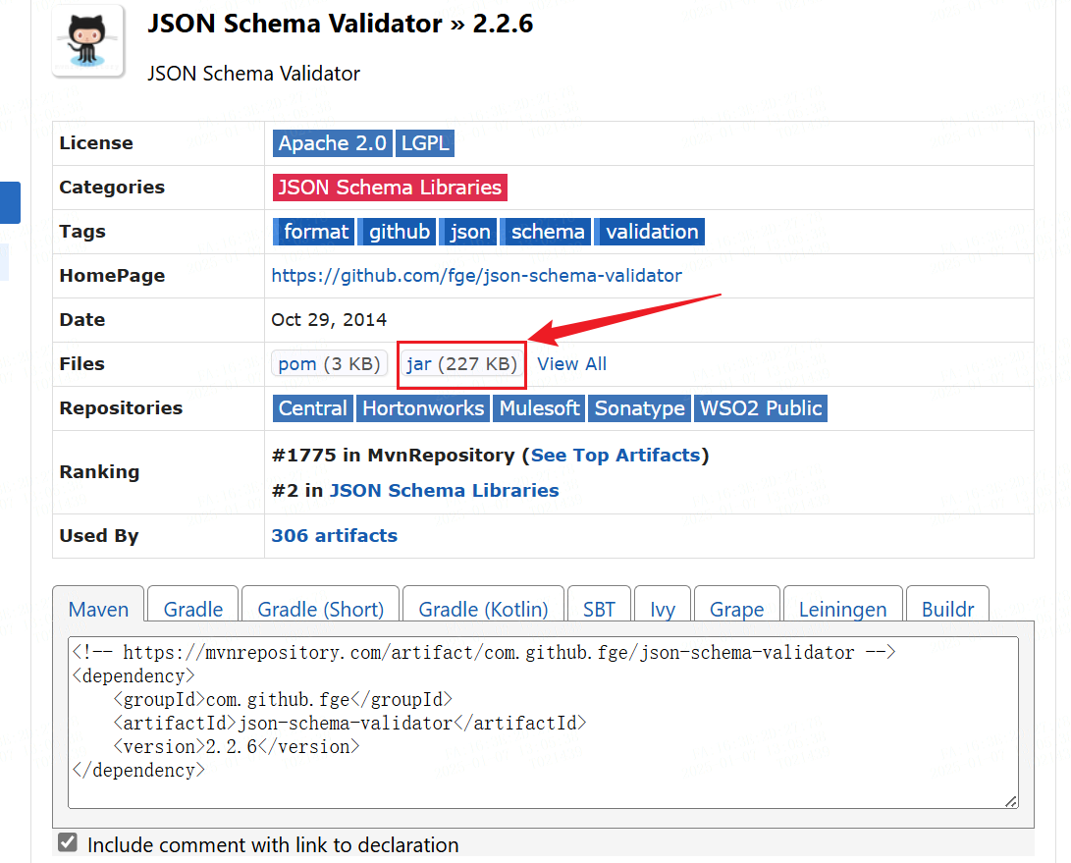The width and height of the screenshot is (1071, 863).
Task: Open JSON Schema Libraries ranking link
Action: coord(444,491)
